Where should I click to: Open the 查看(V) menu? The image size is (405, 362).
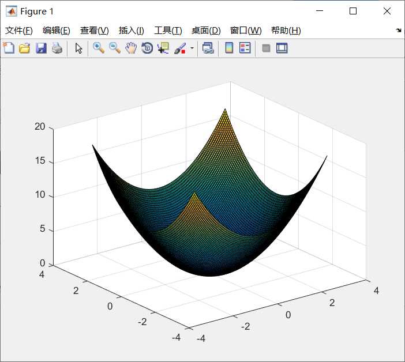95,31
